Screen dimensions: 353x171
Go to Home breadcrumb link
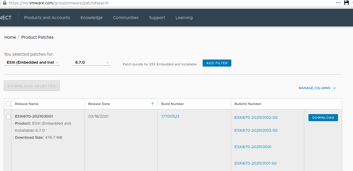10,37
